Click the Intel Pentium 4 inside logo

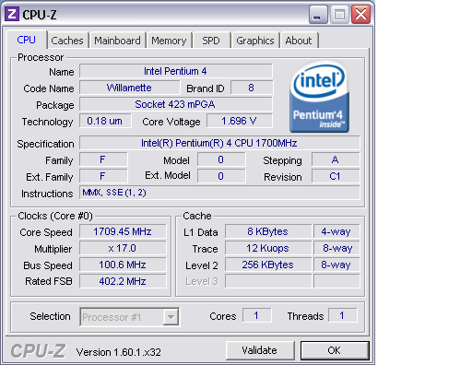[x=319, y=97]
